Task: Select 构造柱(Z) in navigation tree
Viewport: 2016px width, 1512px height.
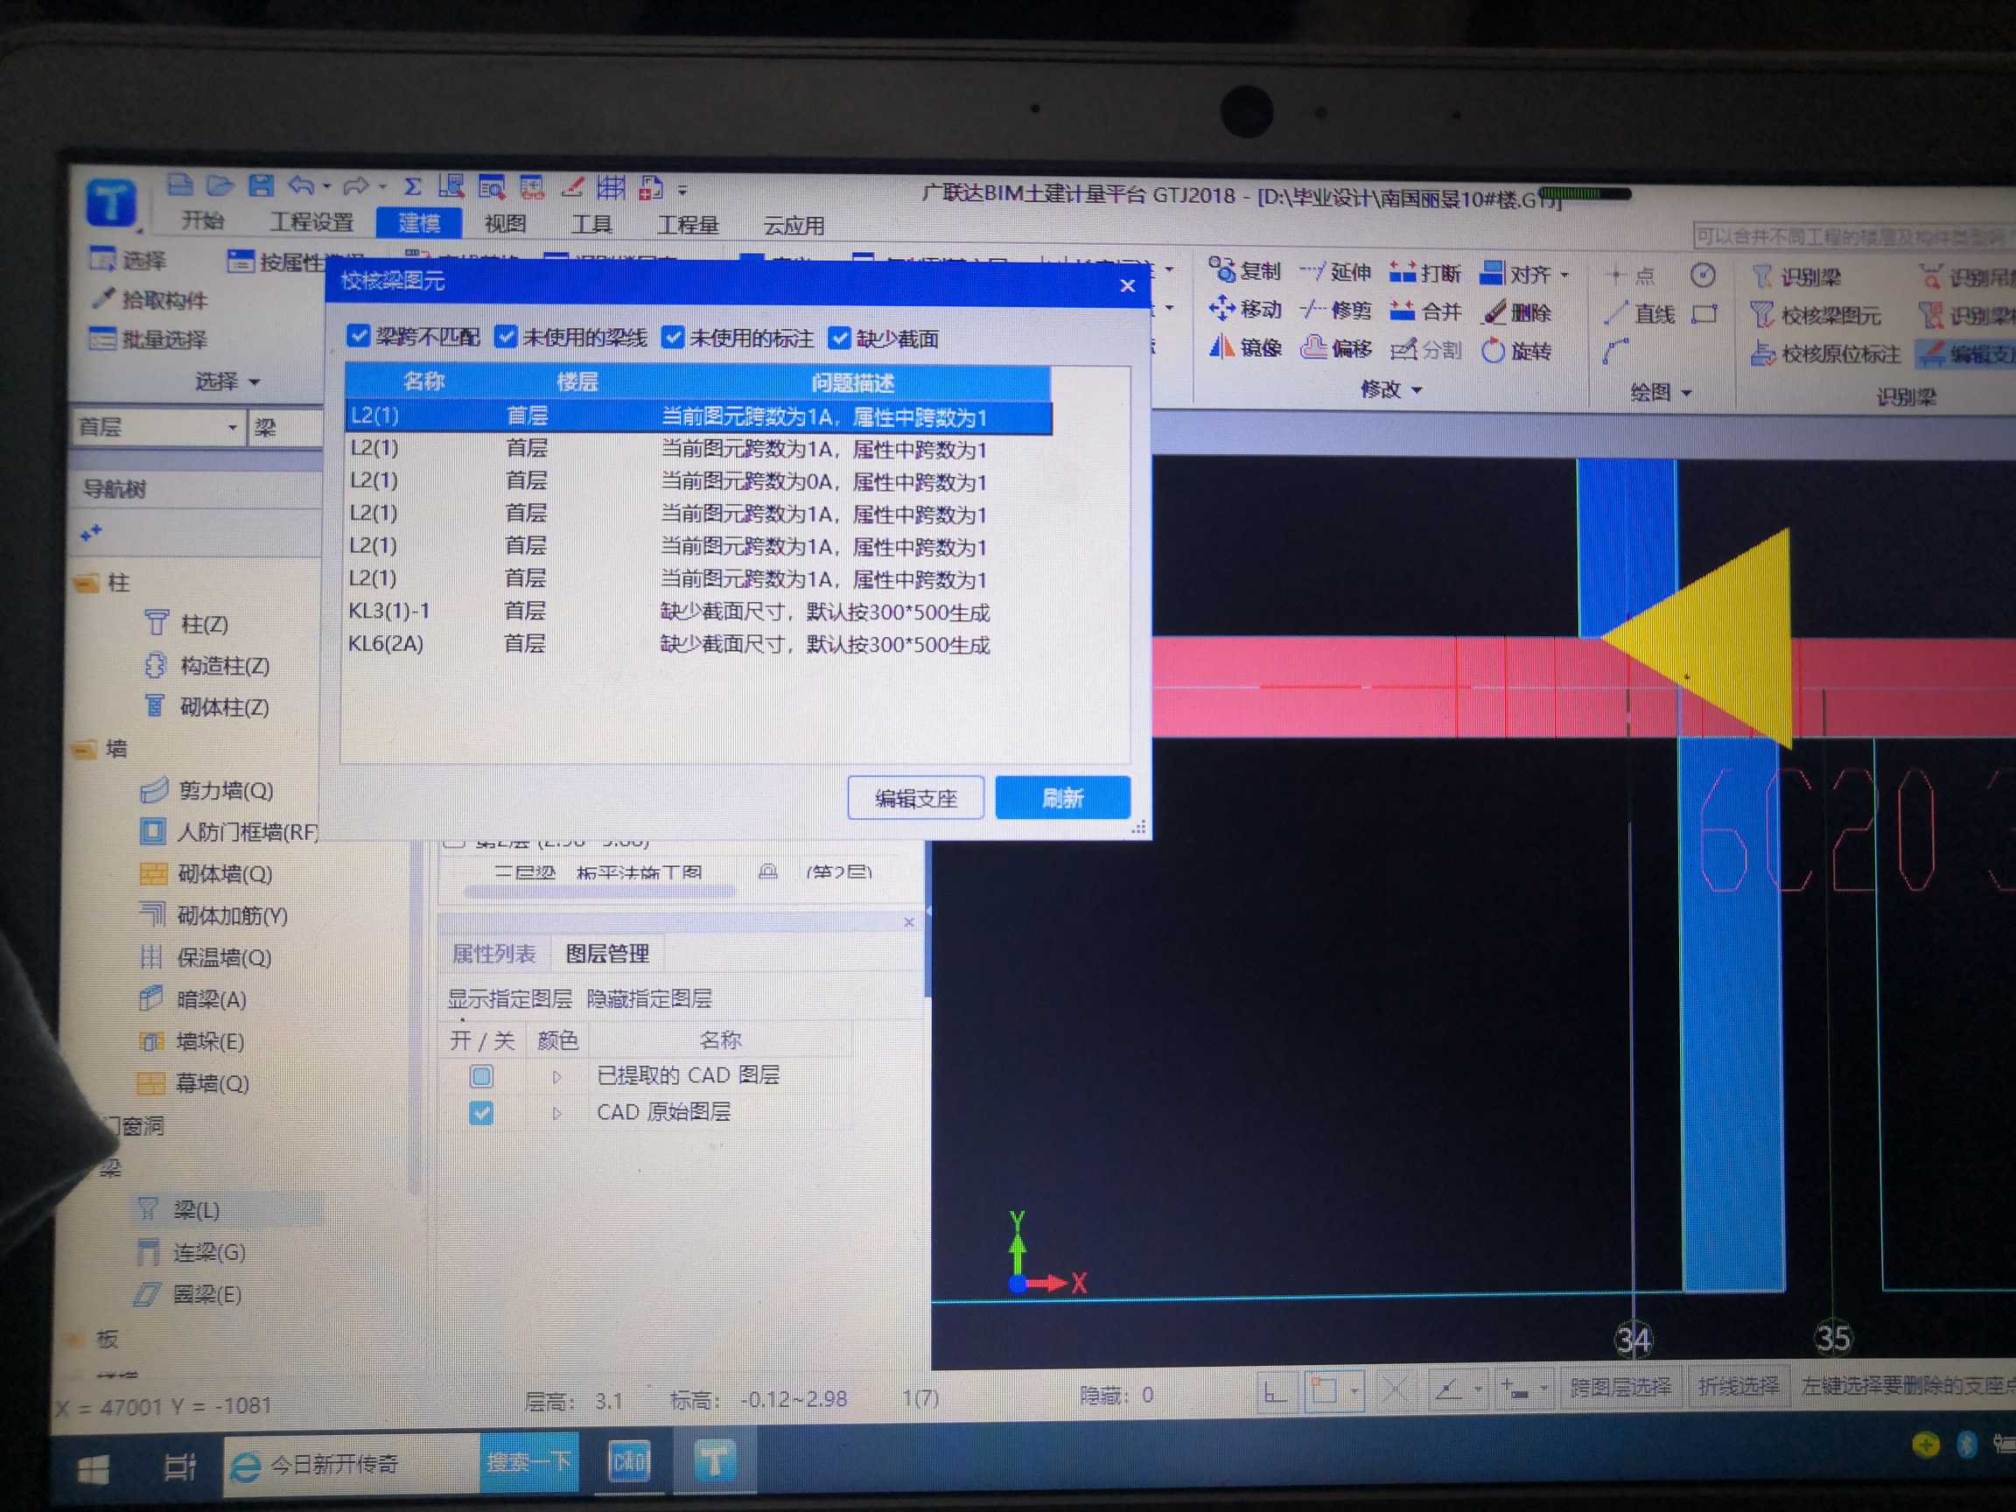Action: 207,666
